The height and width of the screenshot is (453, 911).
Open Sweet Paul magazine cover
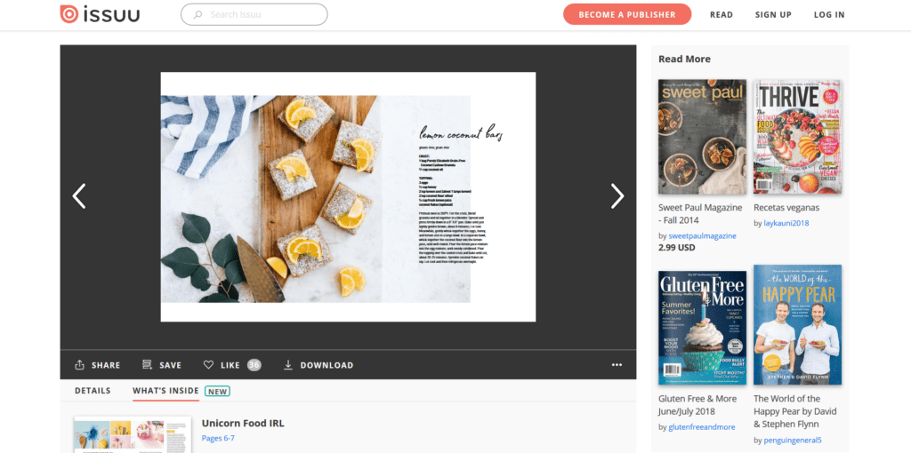click(703, 137)
